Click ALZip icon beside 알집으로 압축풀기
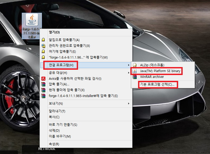This screenshot has width=210, height=154. tap(43, 40)
